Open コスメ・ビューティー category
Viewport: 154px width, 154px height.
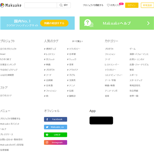click(x=114, y=75)
